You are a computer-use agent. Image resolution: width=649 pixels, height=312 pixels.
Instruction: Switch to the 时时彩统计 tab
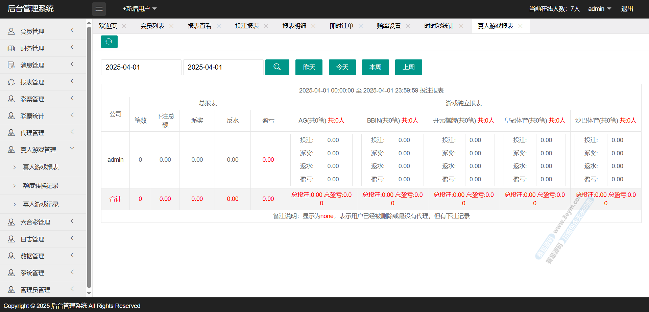(439, 26)
